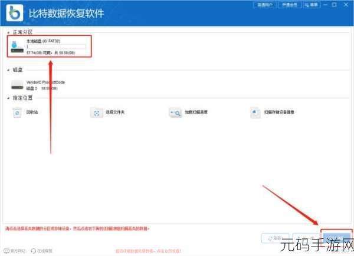Open the 官方网站 link
This screenshot has width=354, height=256.
(18, 251)
